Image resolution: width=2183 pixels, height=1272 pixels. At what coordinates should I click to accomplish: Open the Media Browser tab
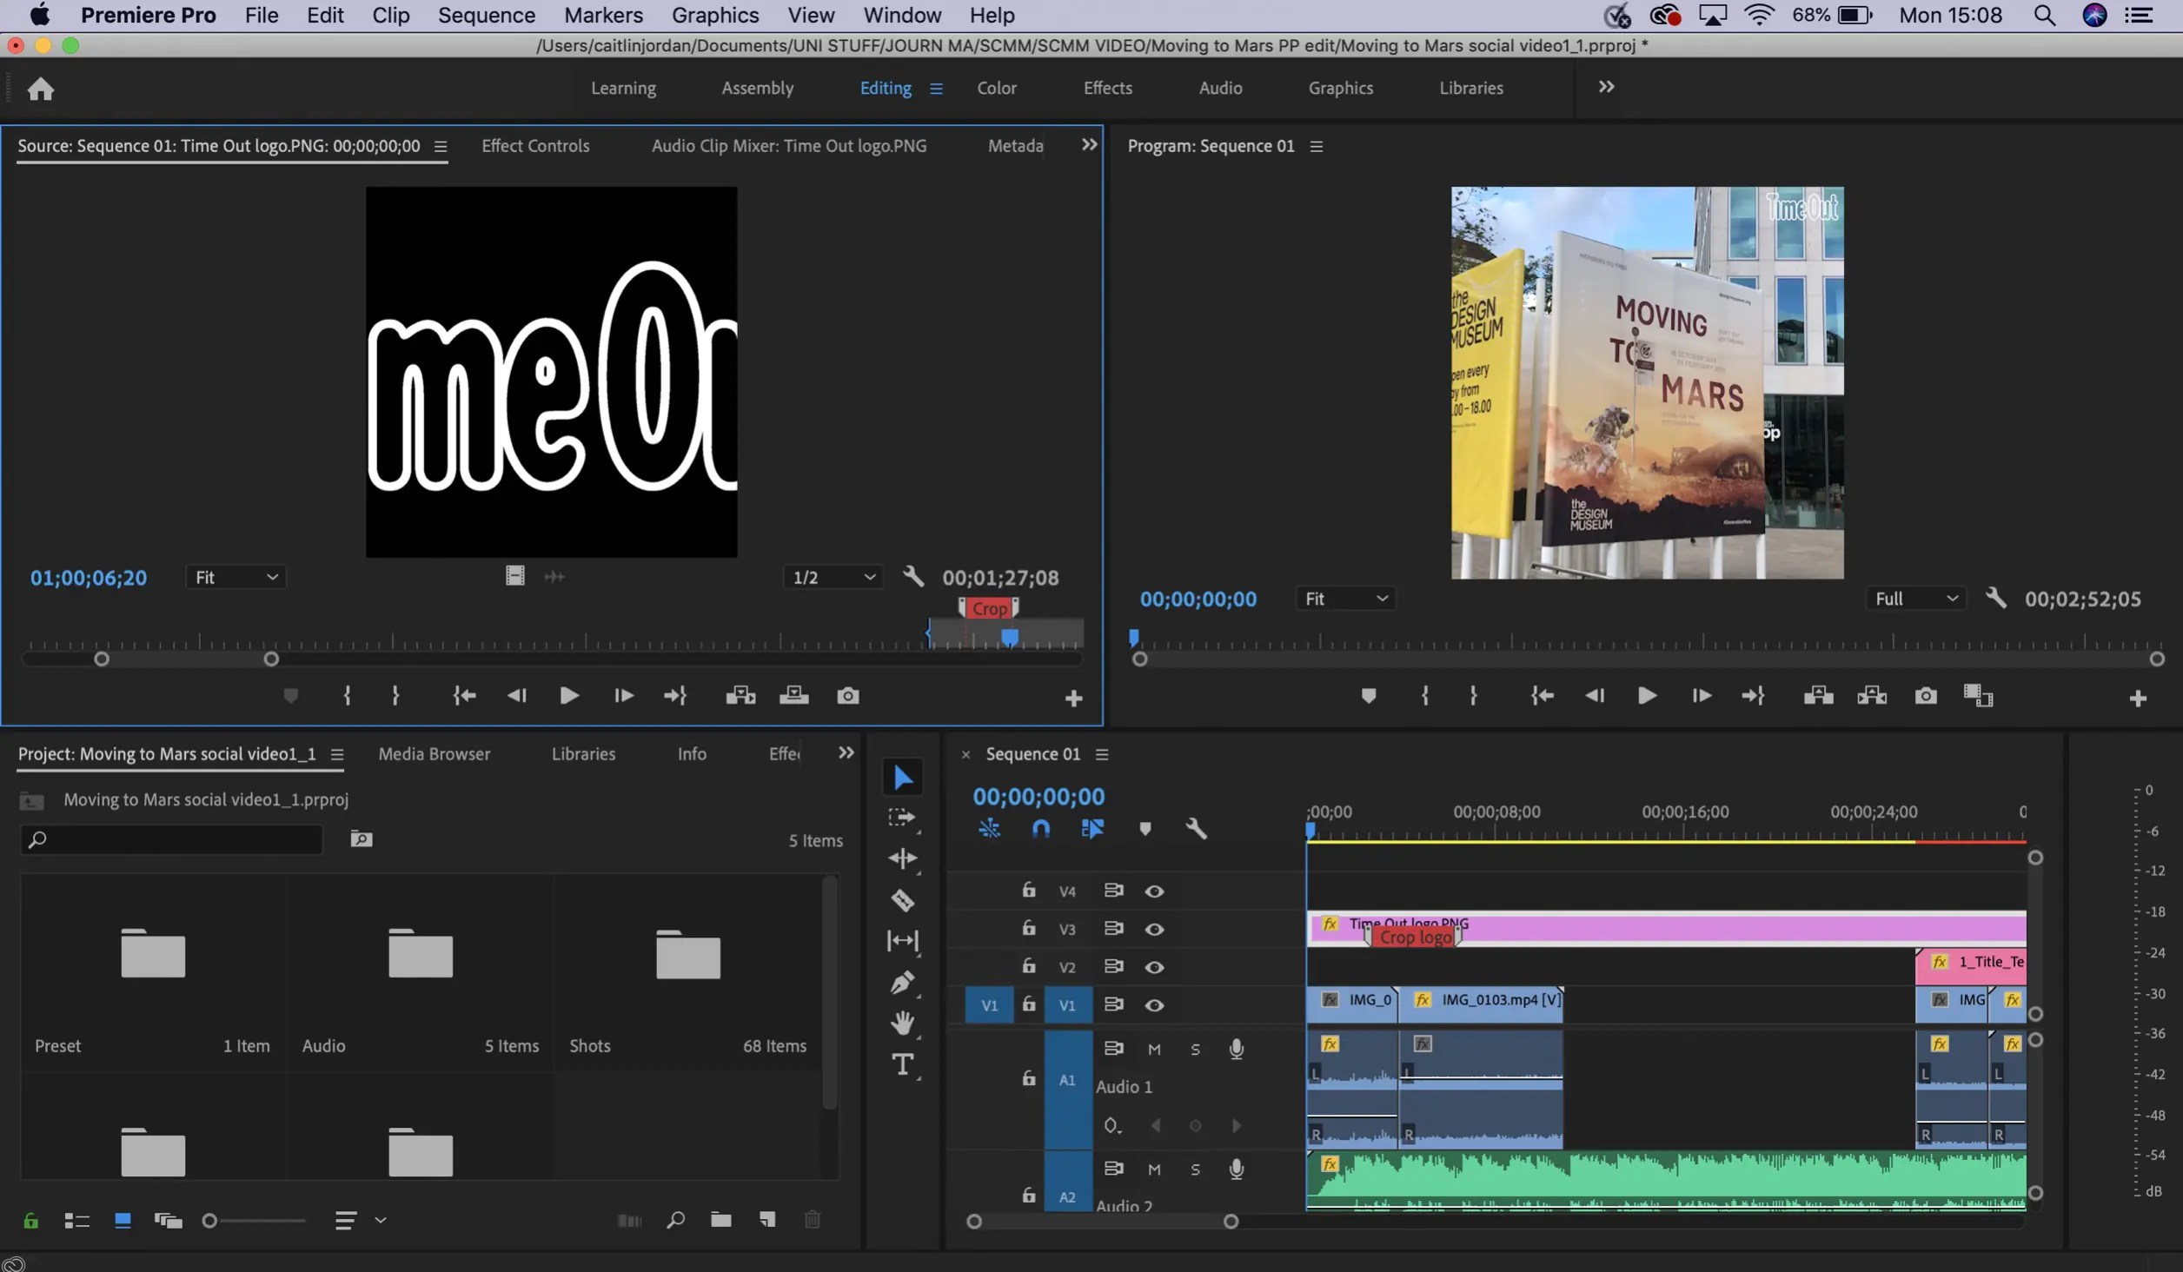pyautogui.click(x=434, y=753)
